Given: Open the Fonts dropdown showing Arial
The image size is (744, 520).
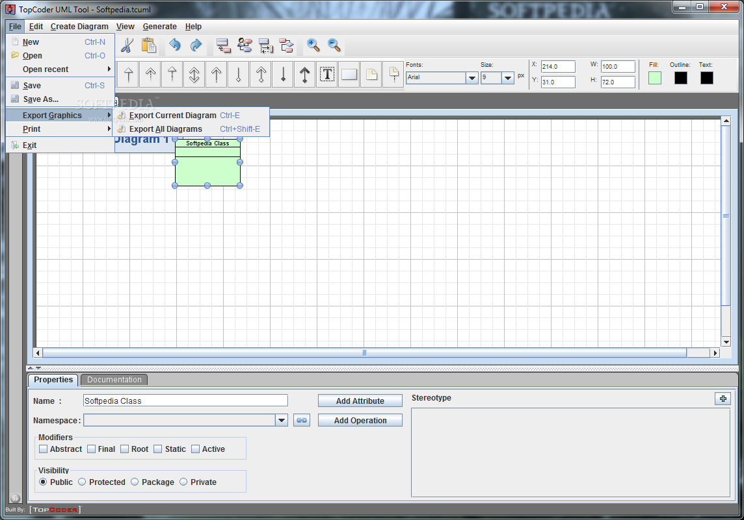Looking at the screenshot, I should coord(472,78).
